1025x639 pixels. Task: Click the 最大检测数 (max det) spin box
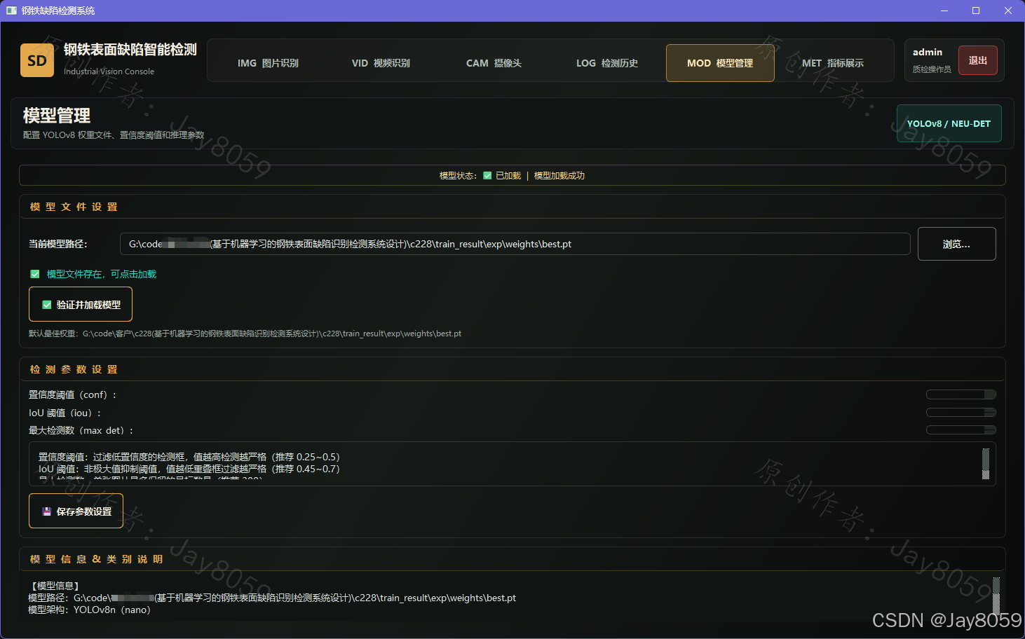[x=961, y=430]
